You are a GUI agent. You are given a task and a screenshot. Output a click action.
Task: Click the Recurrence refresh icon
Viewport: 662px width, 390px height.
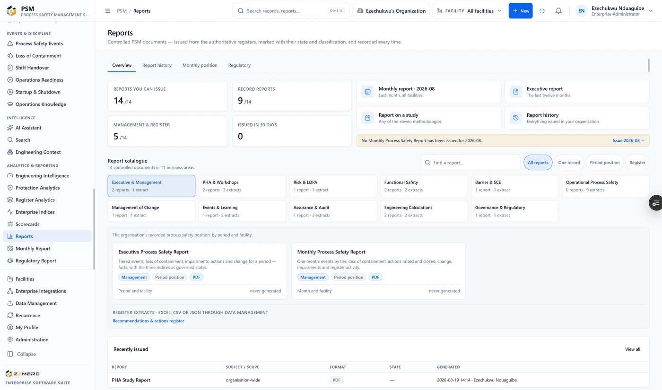click(10, 315)
